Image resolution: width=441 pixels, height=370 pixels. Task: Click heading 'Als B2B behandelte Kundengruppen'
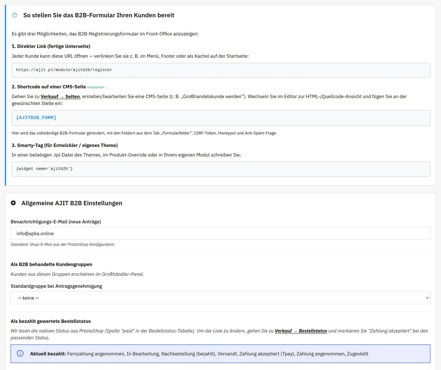[51, 264]
